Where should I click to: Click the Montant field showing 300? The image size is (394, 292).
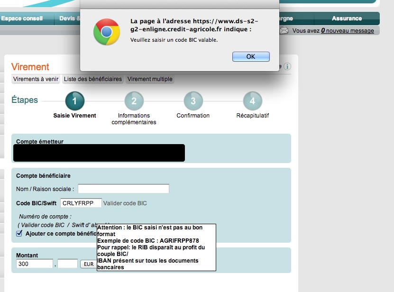point(34,264)
